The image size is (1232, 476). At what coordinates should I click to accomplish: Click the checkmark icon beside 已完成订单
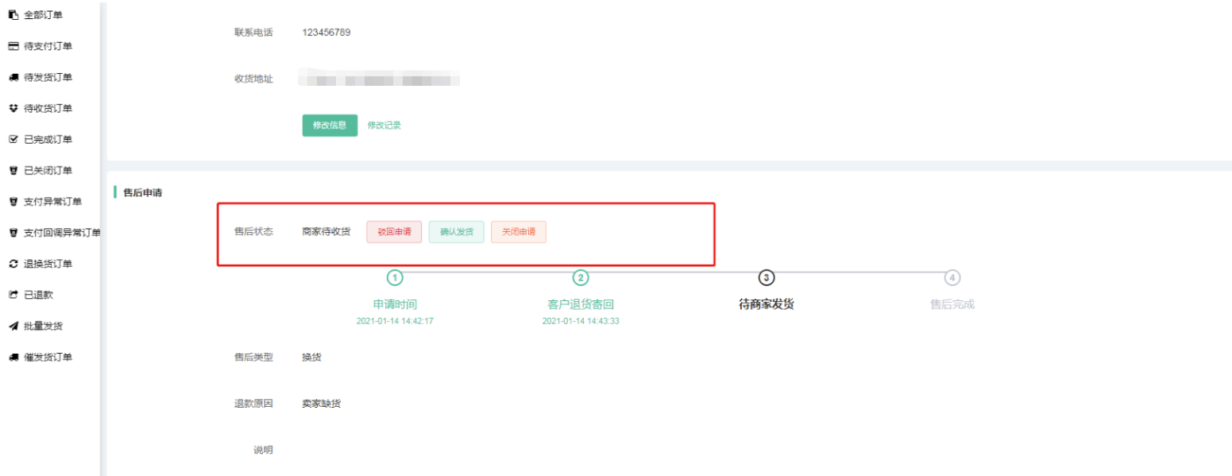[13, 139]
